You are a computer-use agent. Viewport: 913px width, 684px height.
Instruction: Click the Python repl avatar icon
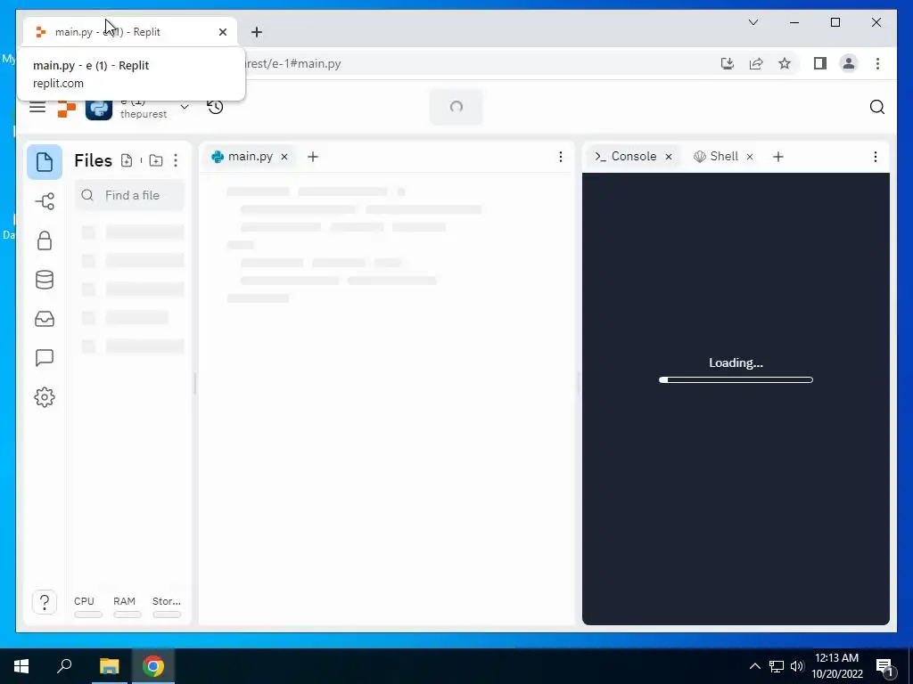tap(98, 108)
